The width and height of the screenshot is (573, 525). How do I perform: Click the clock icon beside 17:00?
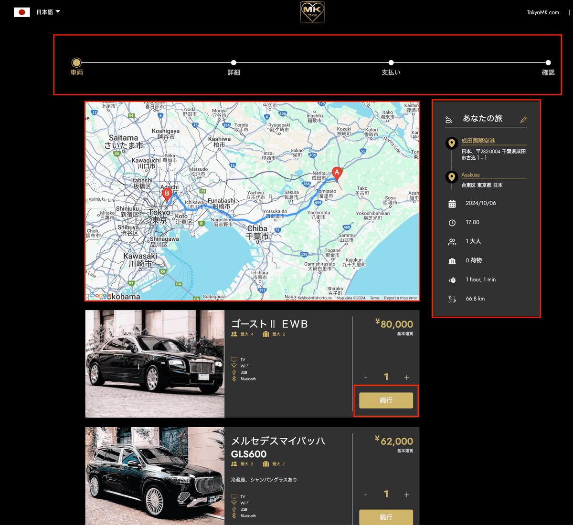click(x=452, y=223)
